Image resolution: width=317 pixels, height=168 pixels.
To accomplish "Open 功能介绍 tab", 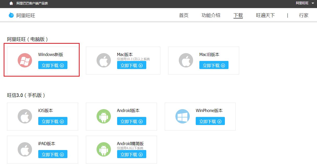I will pyautogui.click(x=211, y=15).
